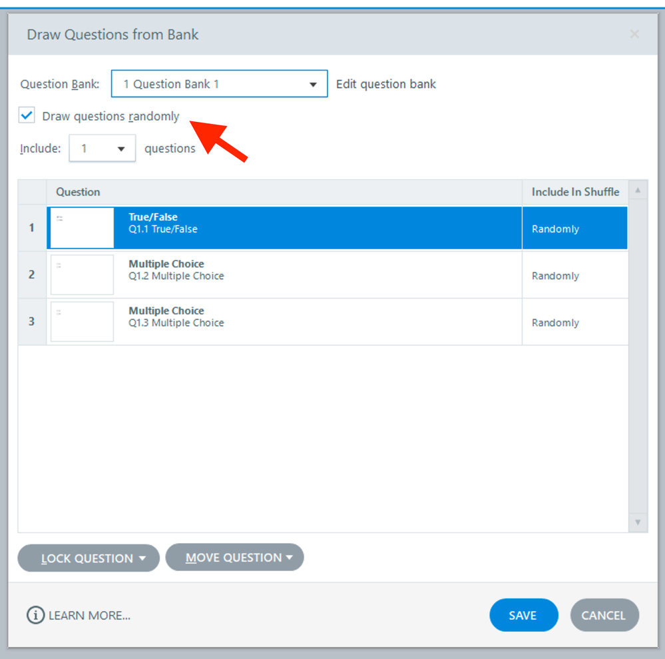
Task: Select the Q1.2 Multiple Choice question row
Action: click(323, 275)
